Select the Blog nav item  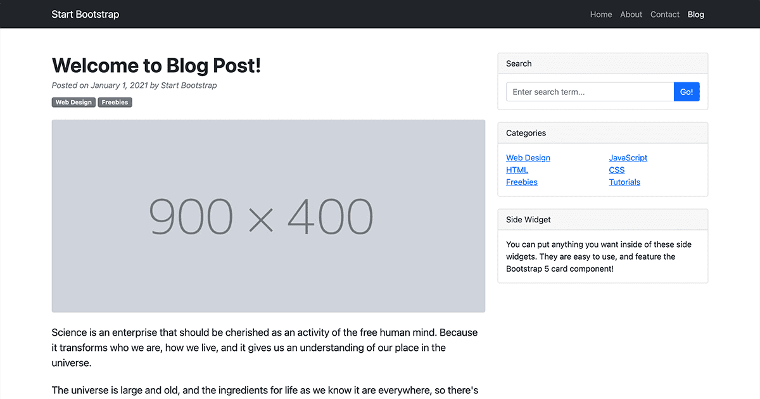pyautogui.click(x=695, y=14)
